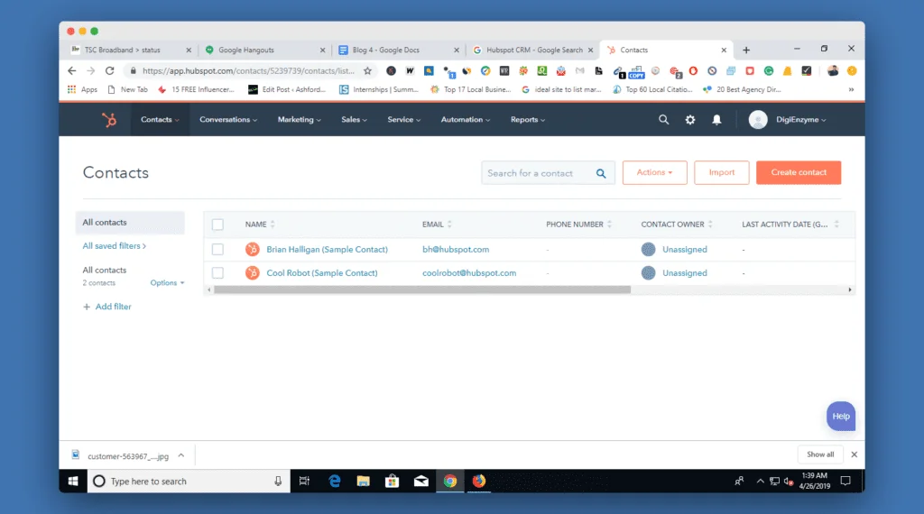Screen dimensions: 924x514
Task: Click the browser back arrow
Action: [x=72, y=70]
